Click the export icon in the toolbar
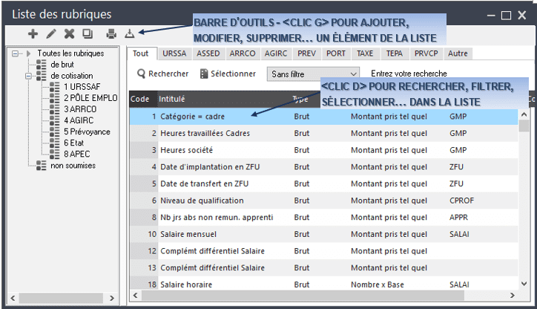 coord(129,33)
